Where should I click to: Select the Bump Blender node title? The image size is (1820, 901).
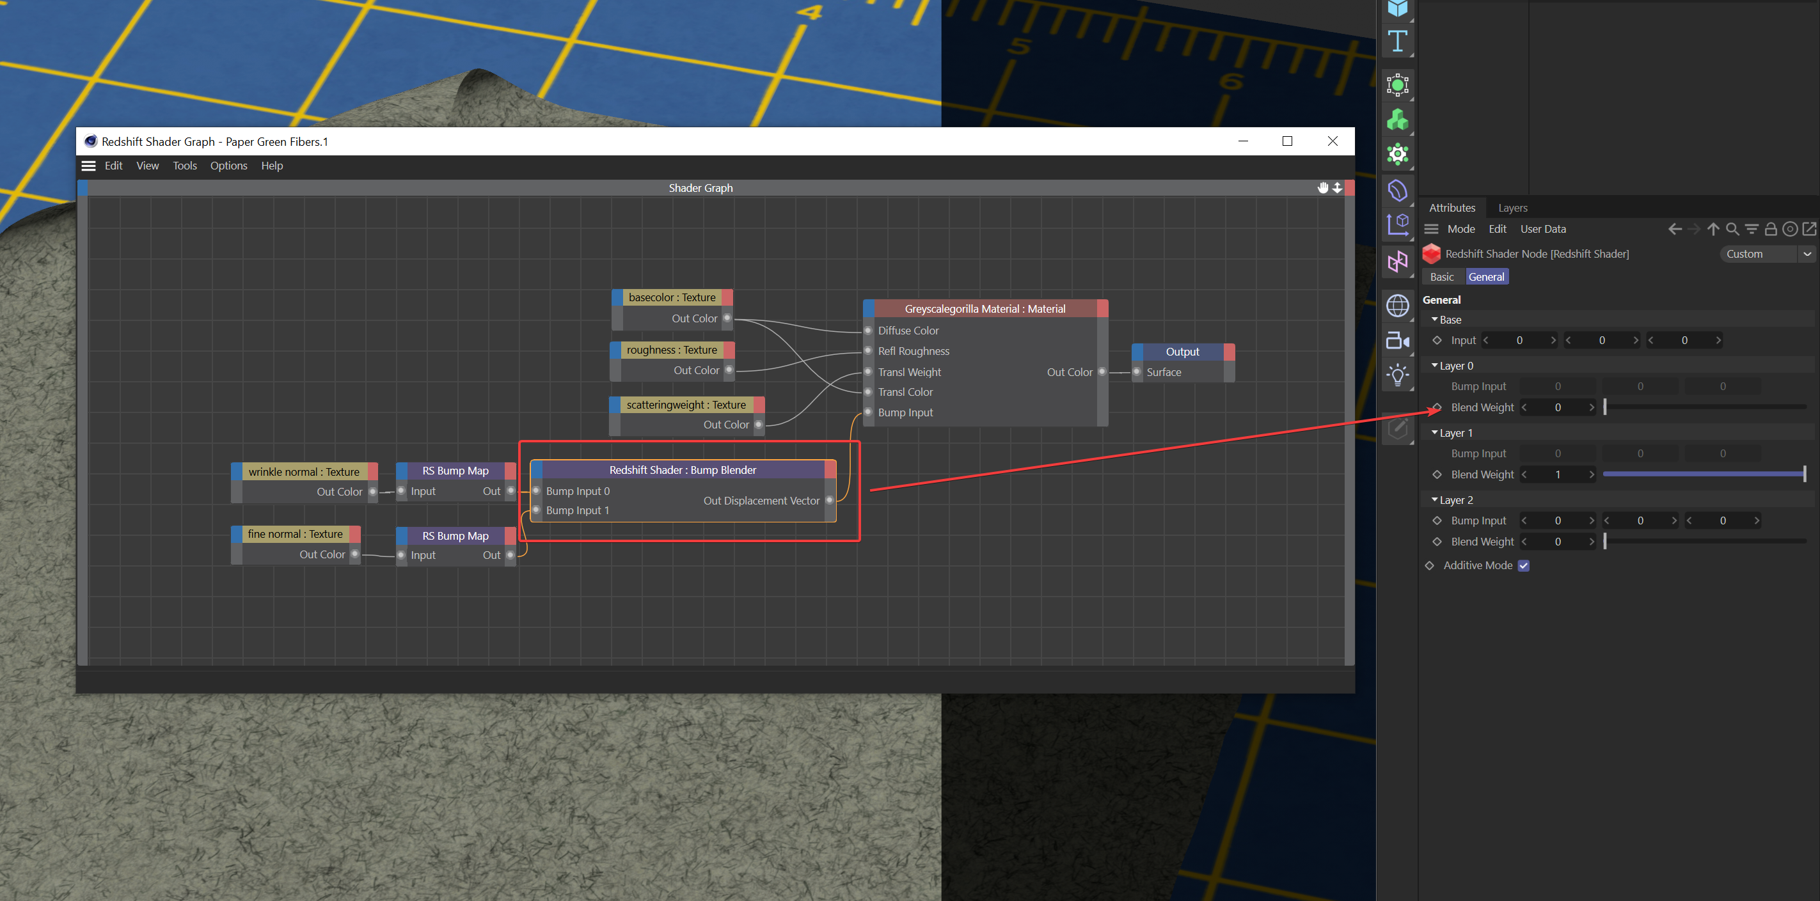(x=682, y=470)
